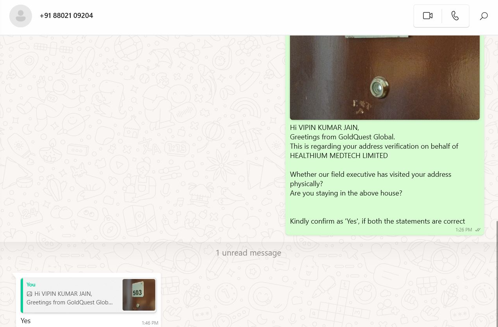The height and width of the screenshot is (327, 498).
Task: Click the image icon in the quoted reply
Action: 29,294
